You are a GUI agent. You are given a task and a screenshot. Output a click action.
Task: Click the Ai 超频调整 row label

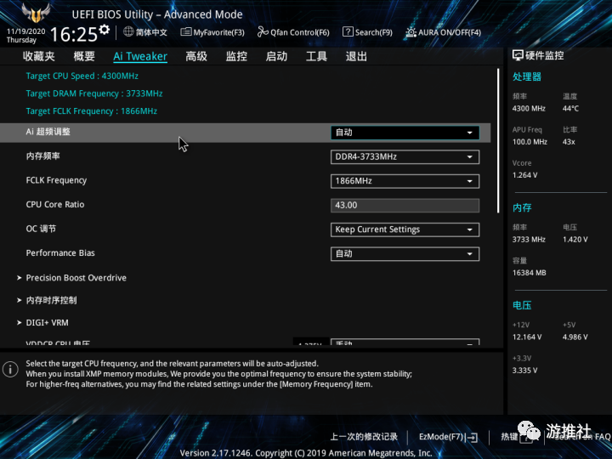48,132
